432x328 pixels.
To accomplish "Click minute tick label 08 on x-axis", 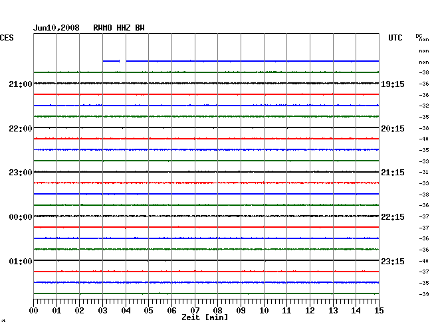I will tap(217, 310).
